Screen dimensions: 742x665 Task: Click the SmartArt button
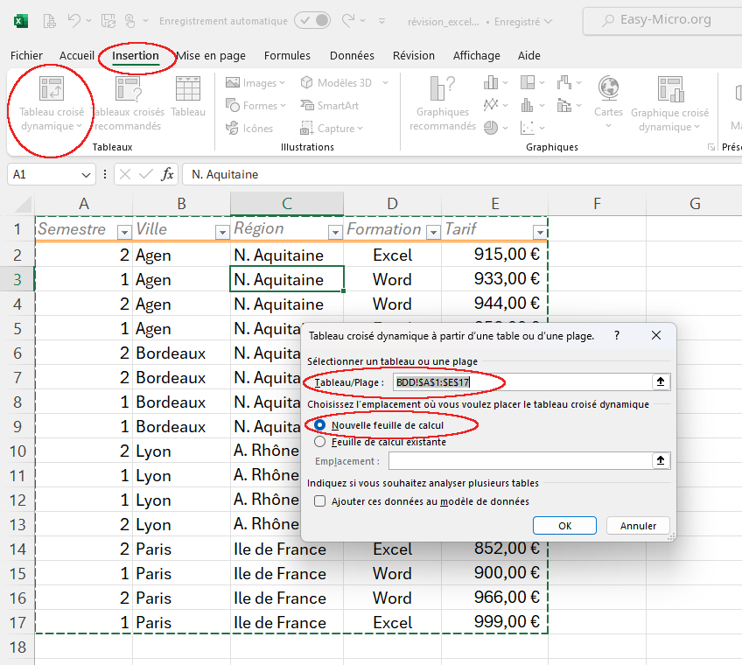pyautogui.click(x=329, y=106)
